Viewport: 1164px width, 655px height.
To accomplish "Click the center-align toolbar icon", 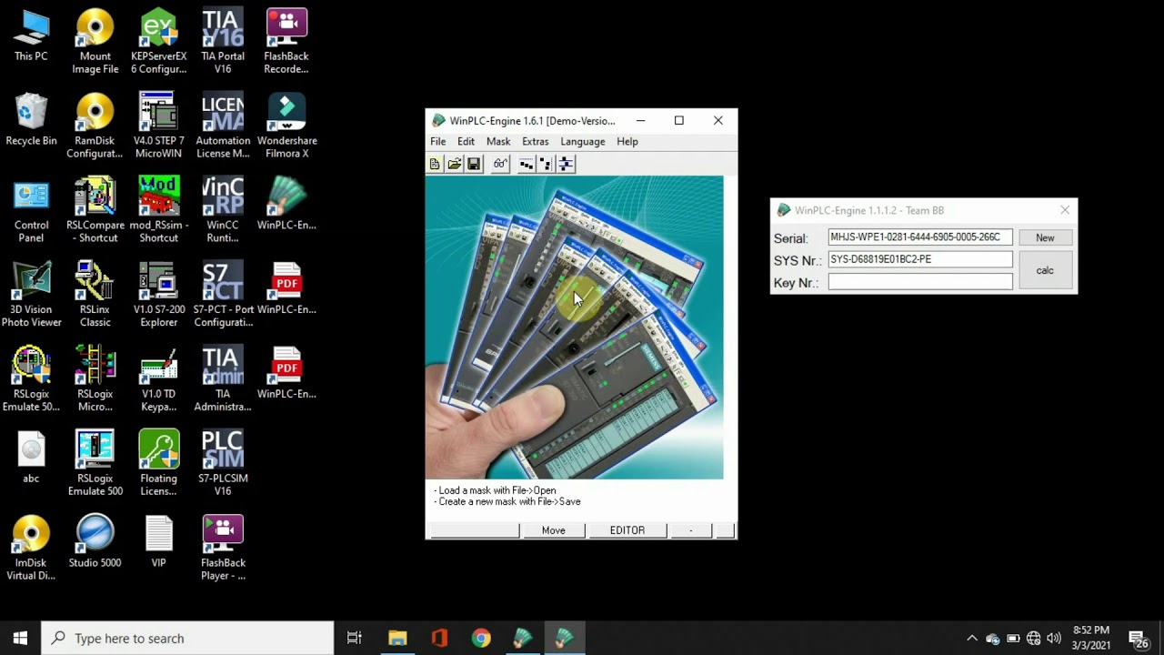I will click(x=566, y=164).
